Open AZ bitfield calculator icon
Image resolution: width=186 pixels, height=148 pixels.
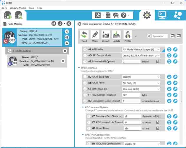tap(158, 61)
